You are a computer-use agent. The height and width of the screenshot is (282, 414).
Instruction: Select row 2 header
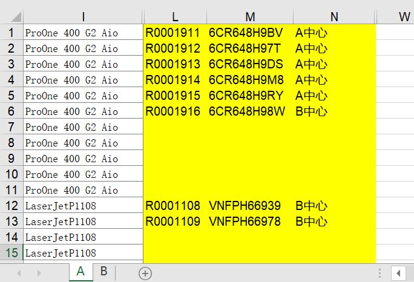coord(11,48)
